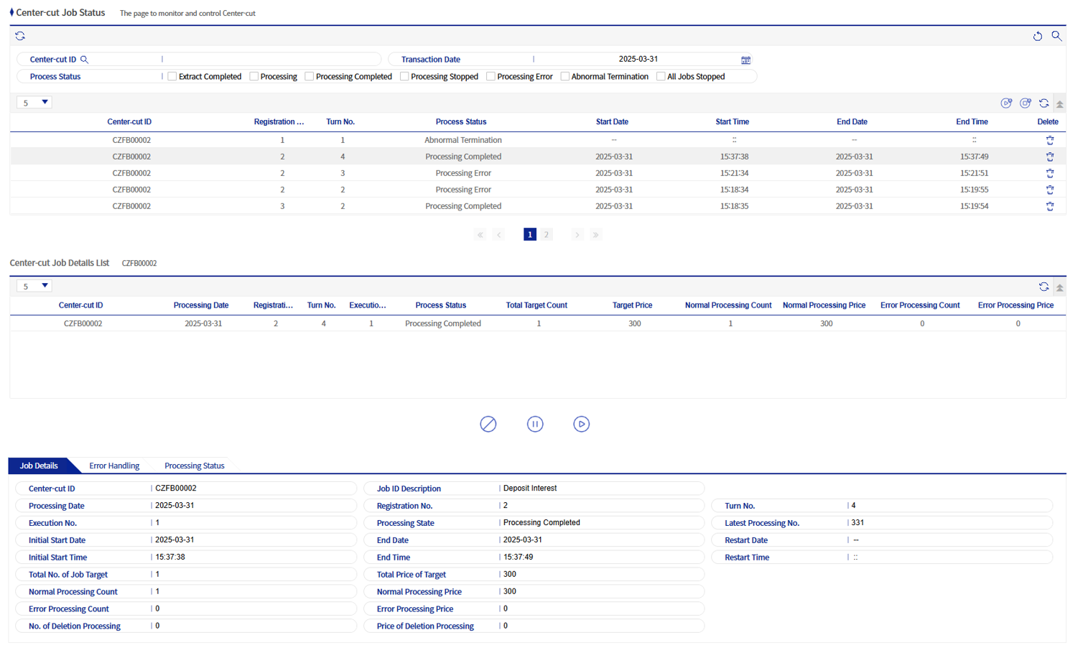Open the Processing Status tab
This screenshot has height=648, width=1078.
194,466
